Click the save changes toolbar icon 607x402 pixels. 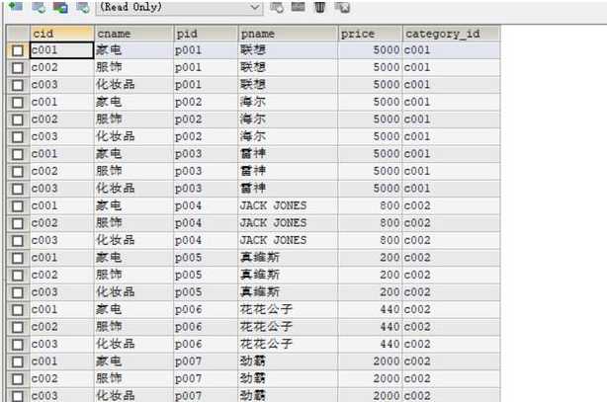tap(299, 6)
